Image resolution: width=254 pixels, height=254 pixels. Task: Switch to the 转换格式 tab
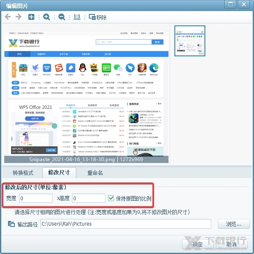click(23, 173)
